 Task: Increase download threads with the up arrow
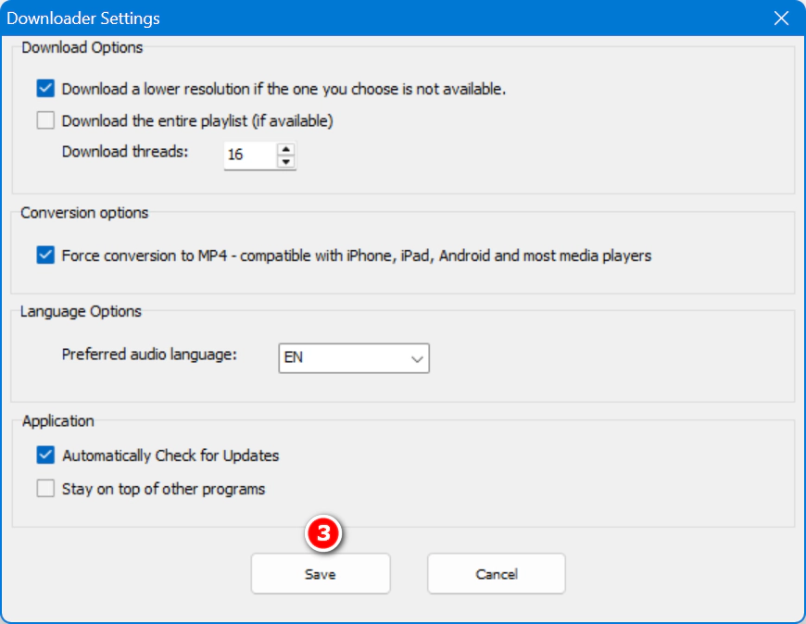(286, 148)
